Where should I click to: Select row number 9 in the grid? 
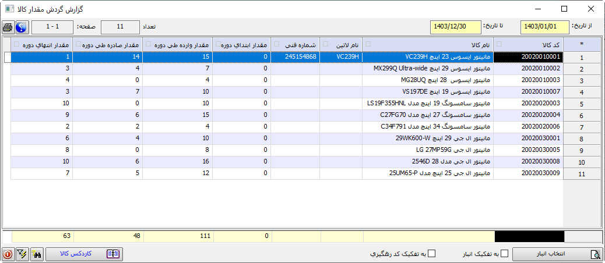click(x=581, y=150)
